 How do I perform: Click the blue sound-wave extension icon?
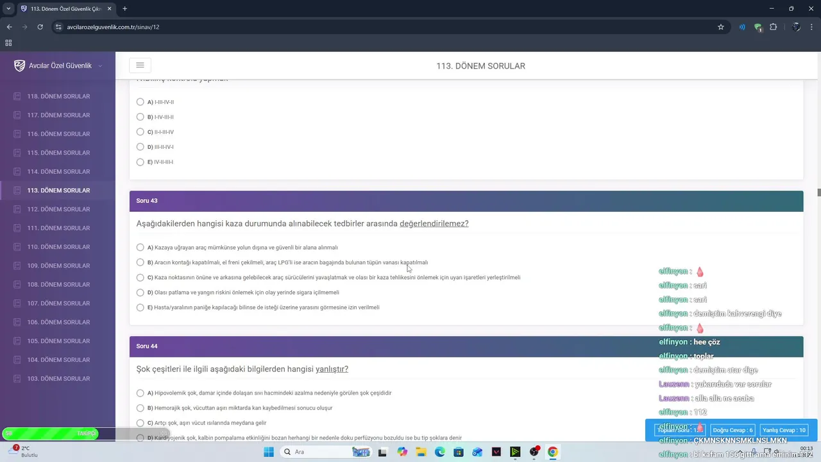click(742, 27)
